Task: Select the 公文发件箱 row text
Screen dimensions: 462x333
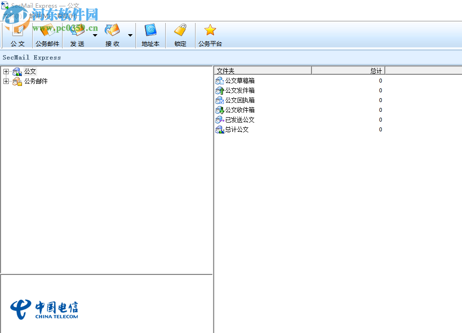Action: click(x=240, y=90)
